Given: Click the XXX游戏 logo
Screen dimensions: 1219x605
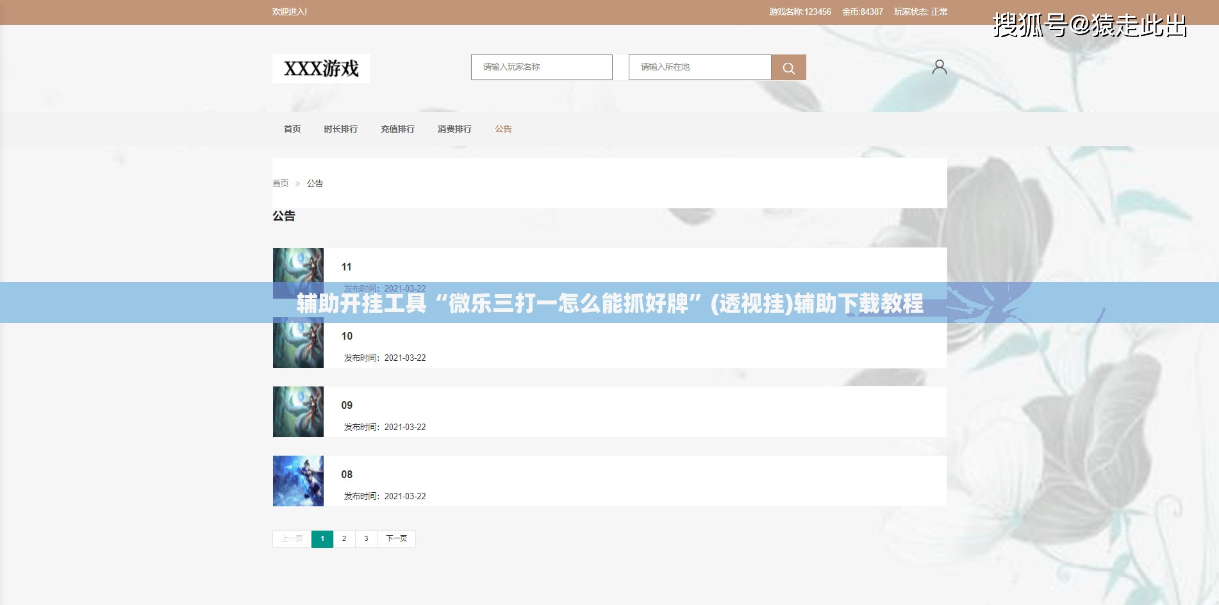Looking at the screenshot, I should [321, 69].
